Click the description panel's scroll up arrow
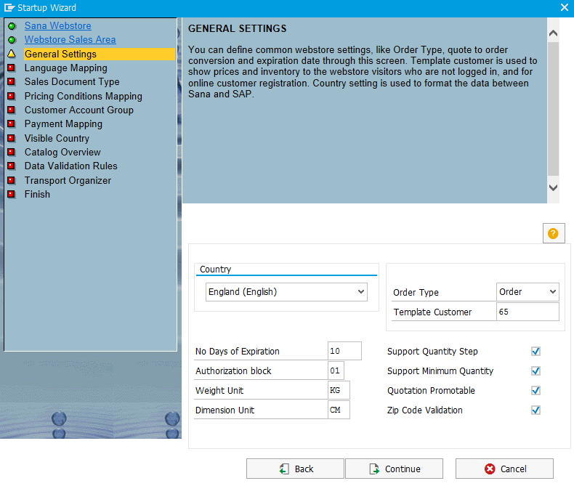 click(x=553, y=33)
